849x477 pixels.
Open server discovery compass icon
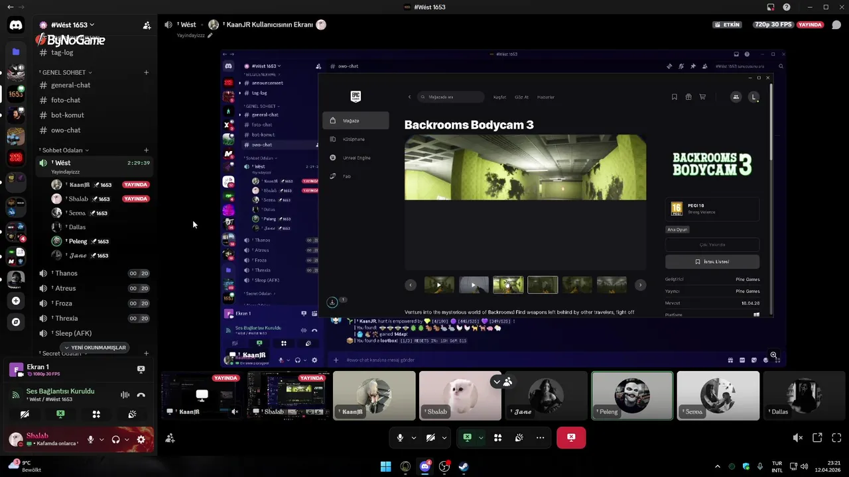click(16, 322)
